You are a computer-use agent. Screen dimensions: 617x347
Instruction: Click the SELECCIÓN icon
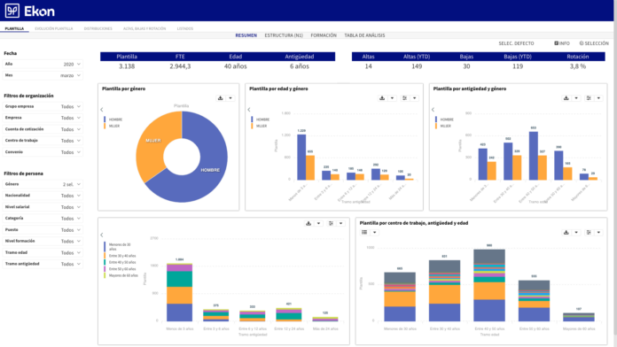(x=582, y=43)
